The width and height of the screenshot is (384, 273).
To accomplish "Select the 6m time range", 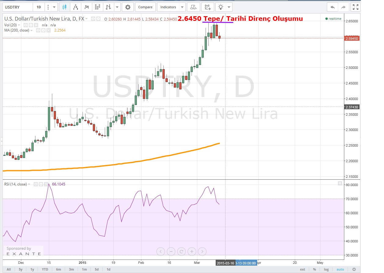I will (x=58, y=269).
